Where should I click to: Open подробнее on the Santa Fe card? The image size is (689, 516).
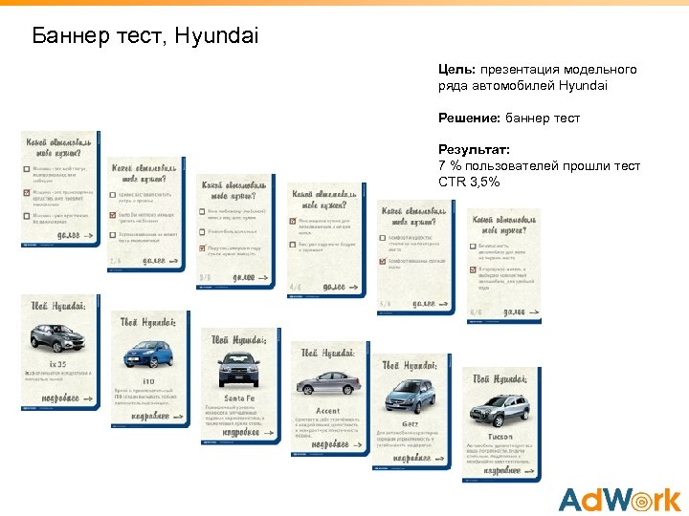point(248,432)
